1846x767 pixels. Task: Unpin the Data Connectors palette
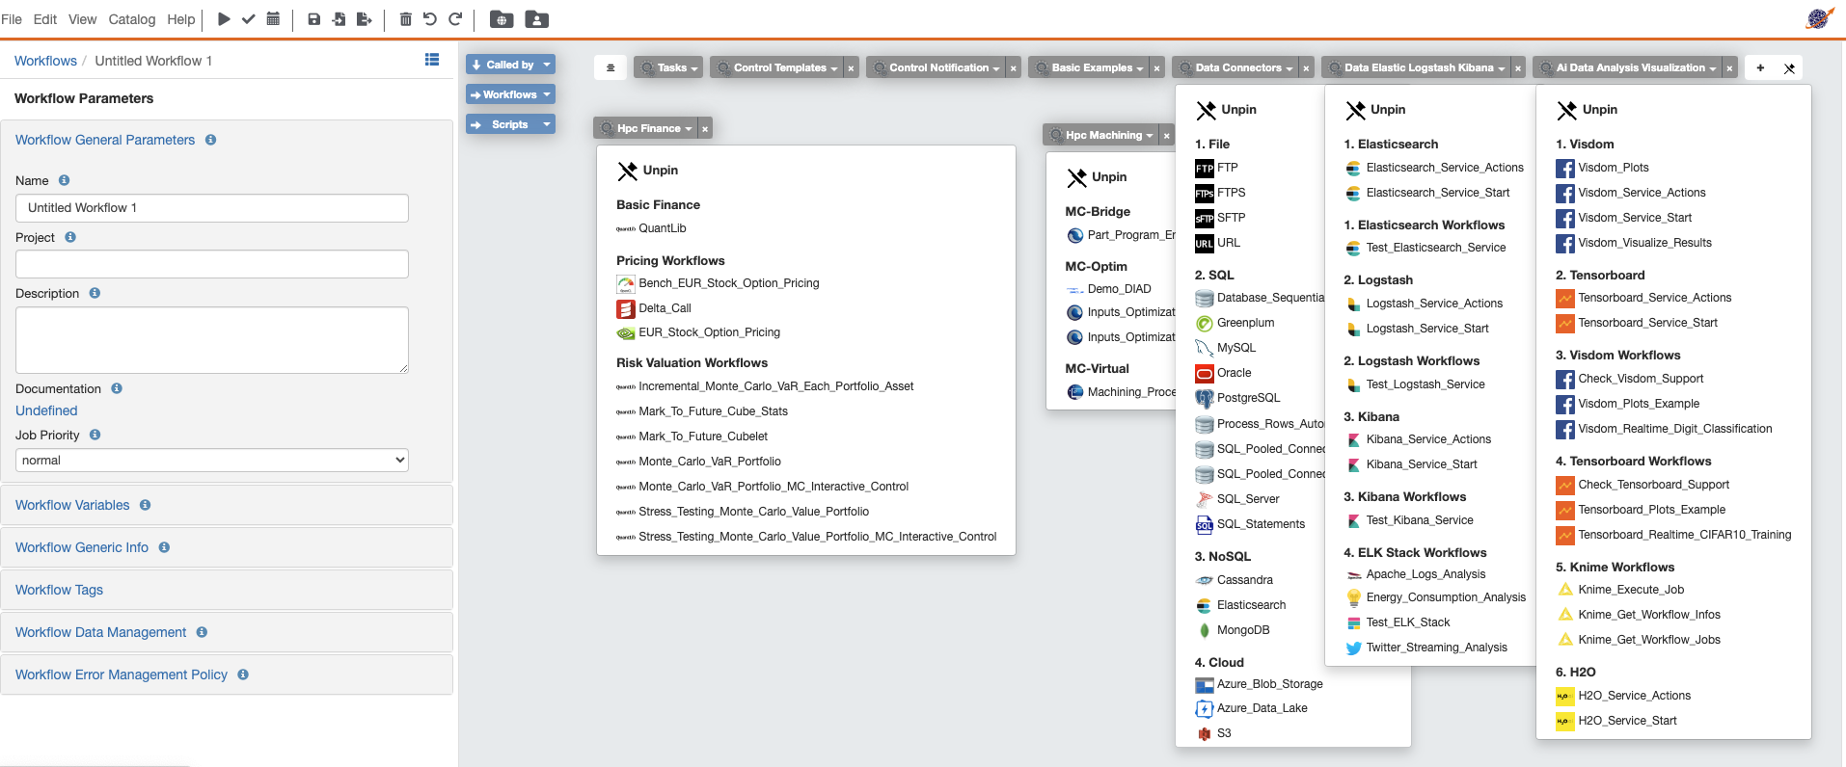point(1226,110)
